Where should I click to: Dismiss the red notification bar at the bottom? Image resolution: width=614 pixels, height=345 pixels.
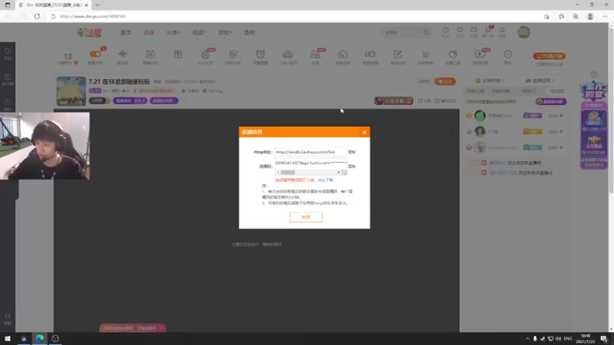tap(160, 328)
